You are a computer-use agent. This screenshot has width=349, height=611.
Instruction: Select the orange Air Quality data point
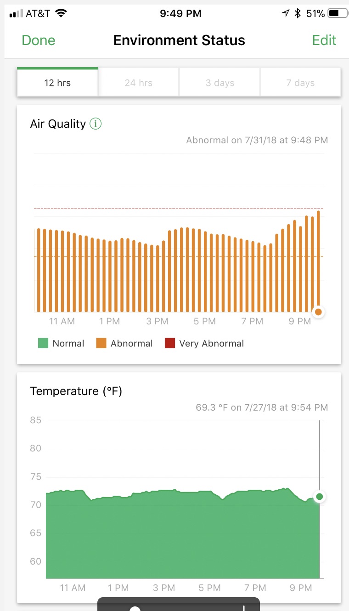point(318,312)
